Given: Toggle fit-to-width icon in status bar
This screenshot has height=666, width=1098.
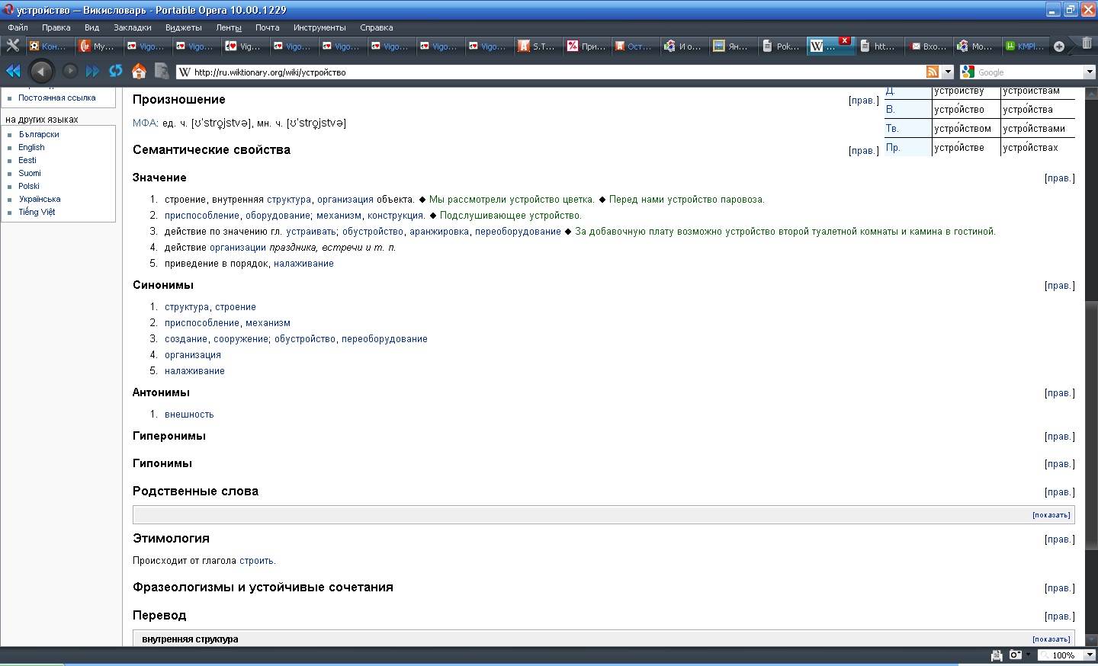Looking at the screenshot, I should [996, 655].
